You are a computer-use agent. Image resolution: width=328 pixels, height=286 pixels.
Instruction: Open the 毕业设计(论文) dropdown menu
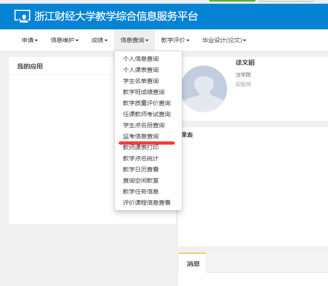pos(224,40)
